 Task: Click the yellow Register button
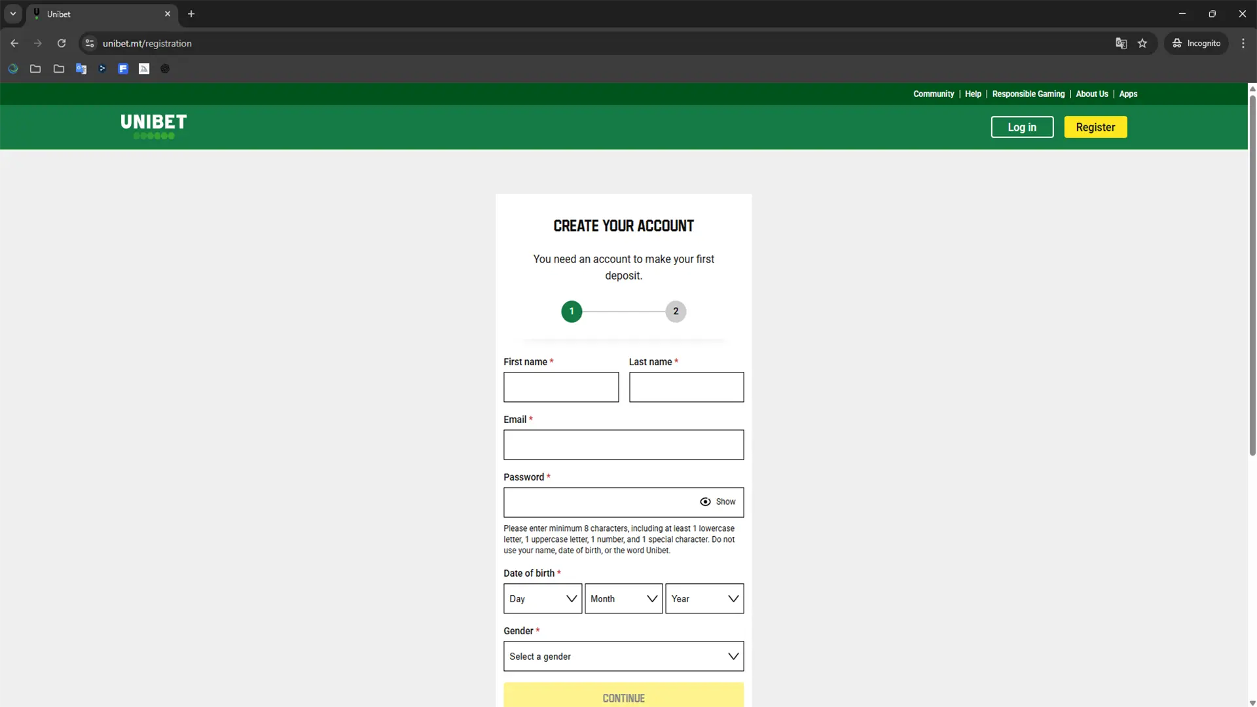pyautogui.click(x=1095, y=127)
